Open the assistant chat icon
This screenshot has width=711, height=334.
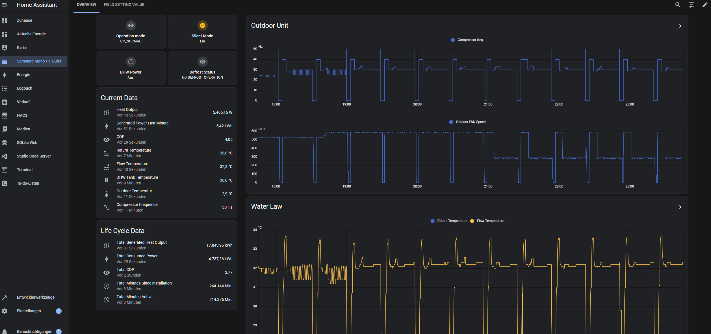691,5
